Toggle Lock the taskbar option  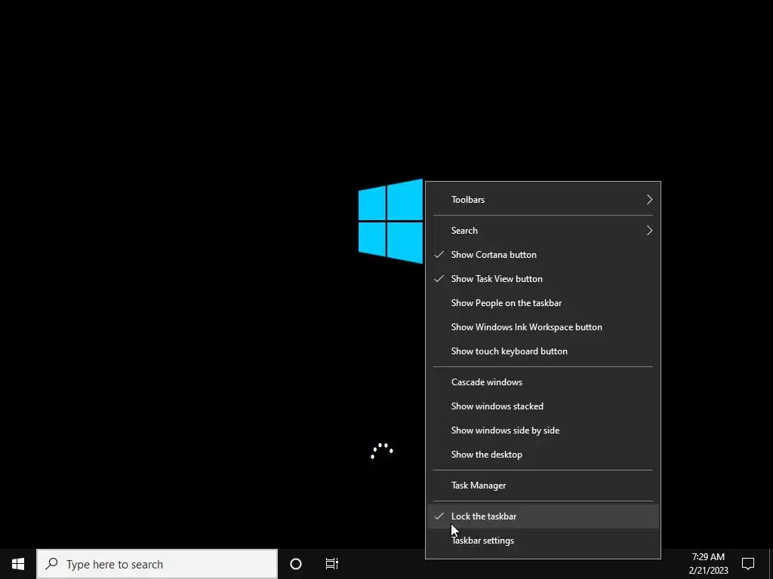click(544, 516)
